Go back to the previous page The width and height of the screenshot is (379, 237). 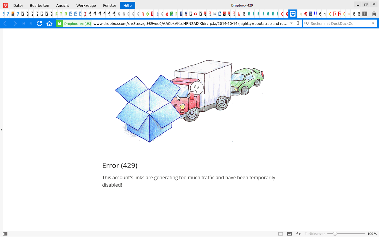5,23
